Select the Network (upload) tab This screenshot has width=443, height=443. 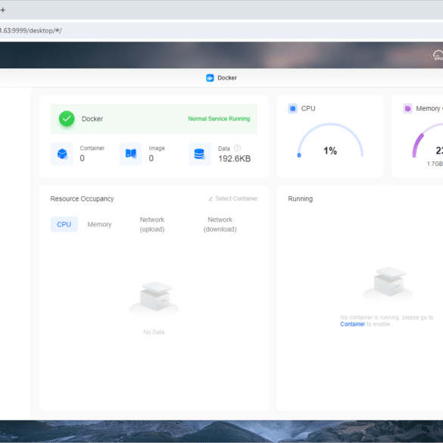(152, 224)
